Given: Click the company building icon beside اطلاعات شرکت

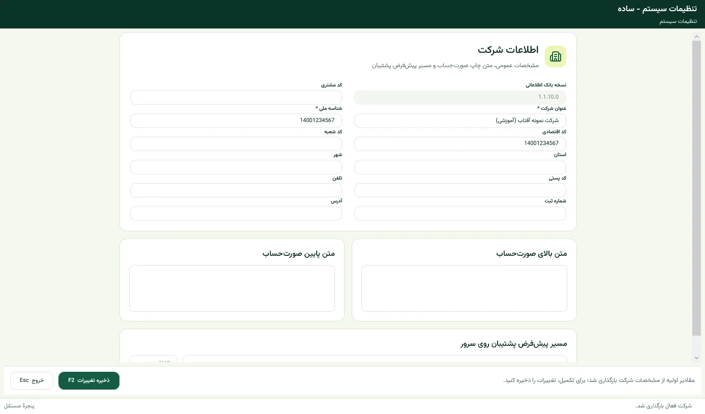Looking at the screenshot, I should click(x=556, y=56).
